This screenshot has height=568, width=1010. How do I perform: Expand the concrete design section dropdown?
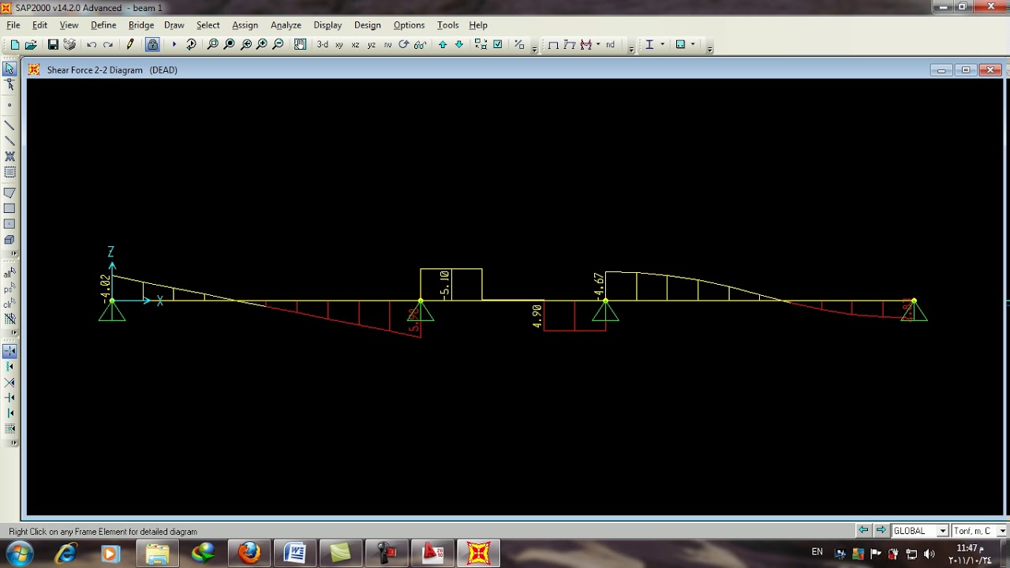[x=693, y=45]
